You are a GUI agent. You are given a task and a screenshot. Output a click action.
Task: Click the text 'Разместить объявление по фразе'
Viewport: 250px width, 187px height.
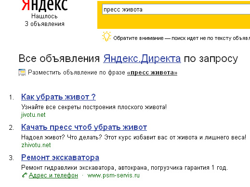(x=77, y=73)
